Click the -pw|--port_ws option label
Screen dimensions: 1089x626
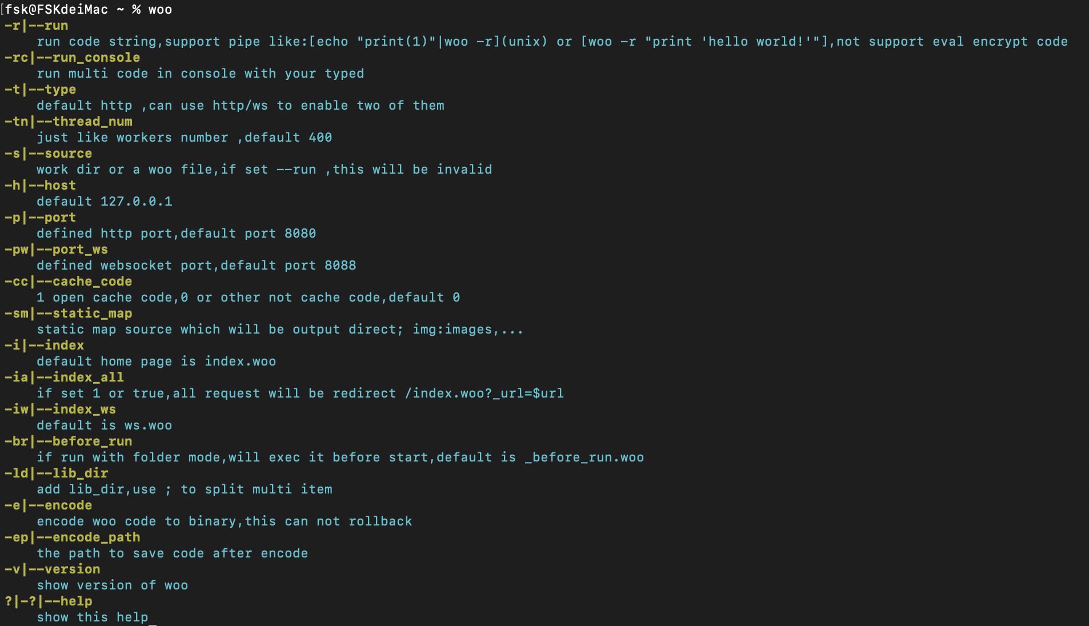(x=56, y=250)
